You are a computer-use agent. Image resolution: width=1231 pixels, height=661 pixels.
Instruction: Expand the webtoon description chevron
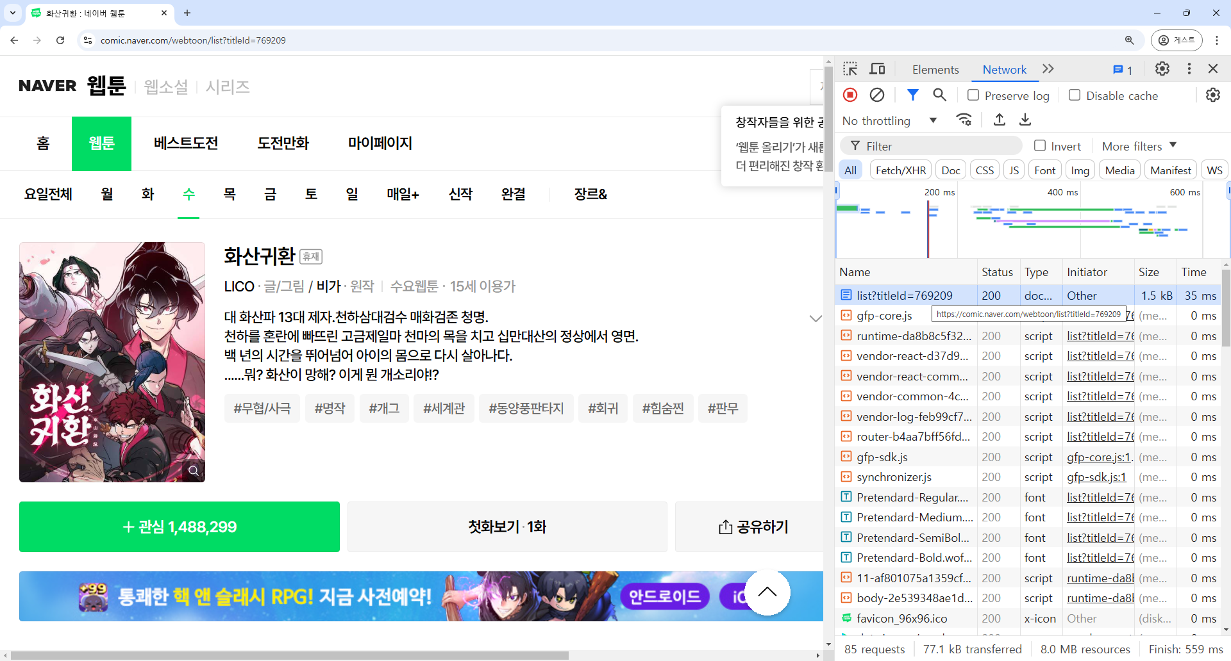coord(816,318)
